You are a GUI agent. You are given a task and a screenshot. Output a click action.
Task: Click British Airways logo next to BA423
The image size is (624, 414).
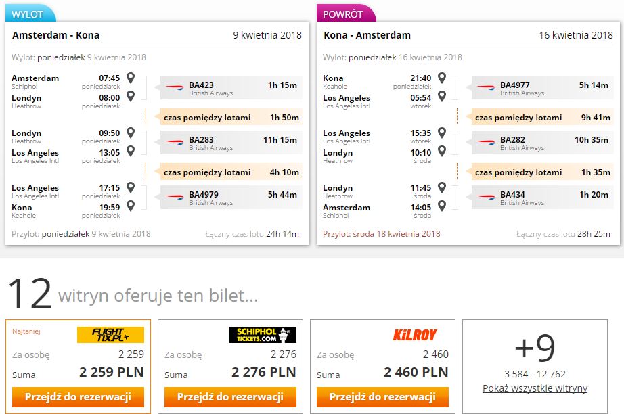click(x=175, y=87)
